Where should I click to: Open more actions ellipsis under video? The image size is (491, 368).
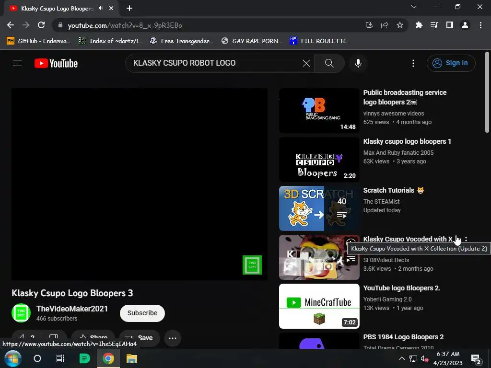pos(173,338)
